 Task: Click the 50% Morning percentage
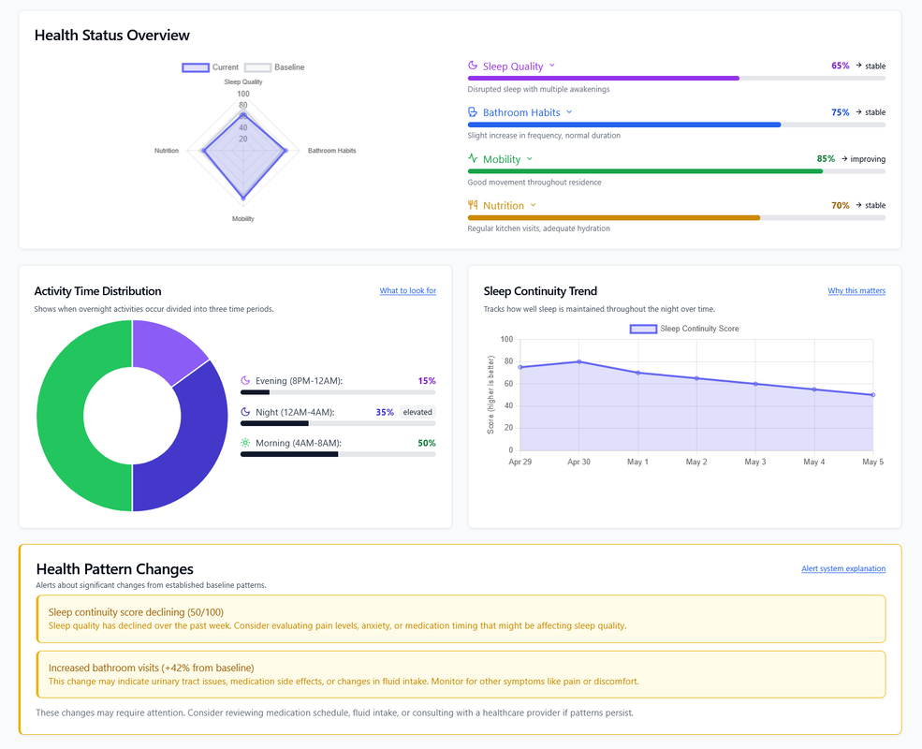click(x=427, y=443)
